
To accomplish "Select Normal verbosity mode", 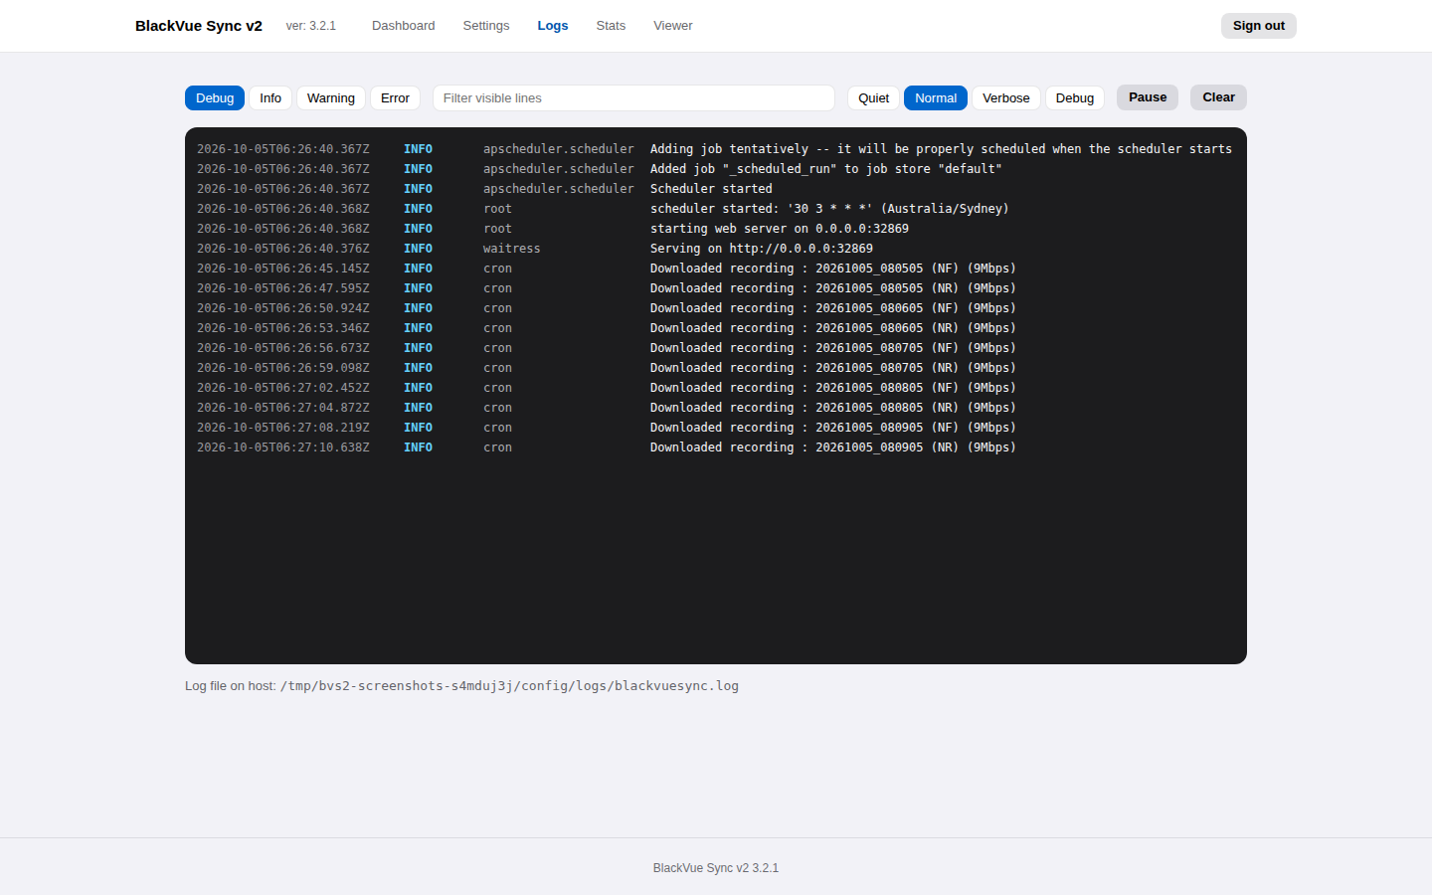I will (x=936, y=98).
